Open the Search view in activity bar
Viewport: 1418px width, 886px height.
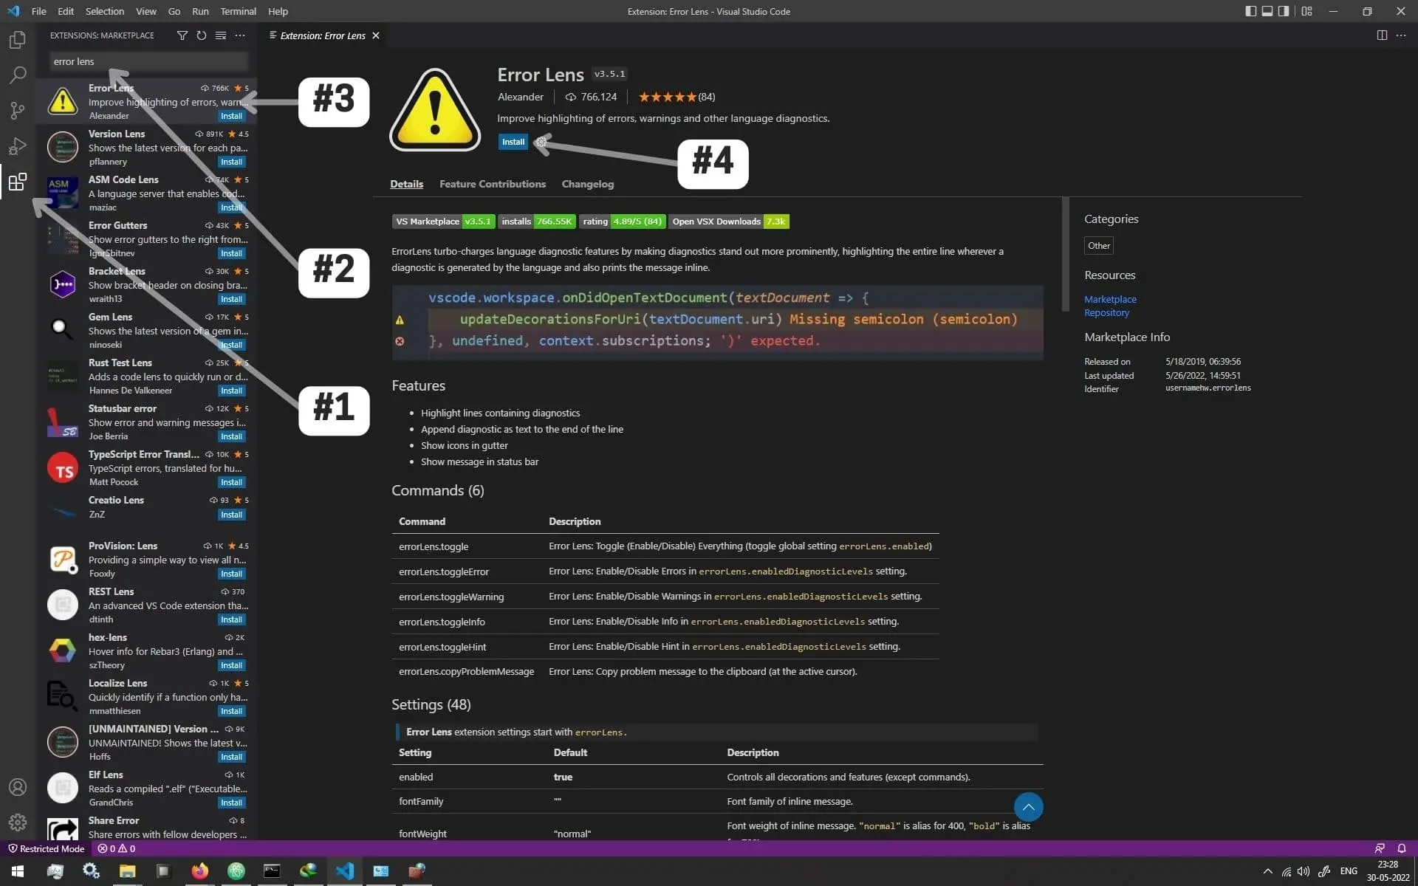point(18,75)
